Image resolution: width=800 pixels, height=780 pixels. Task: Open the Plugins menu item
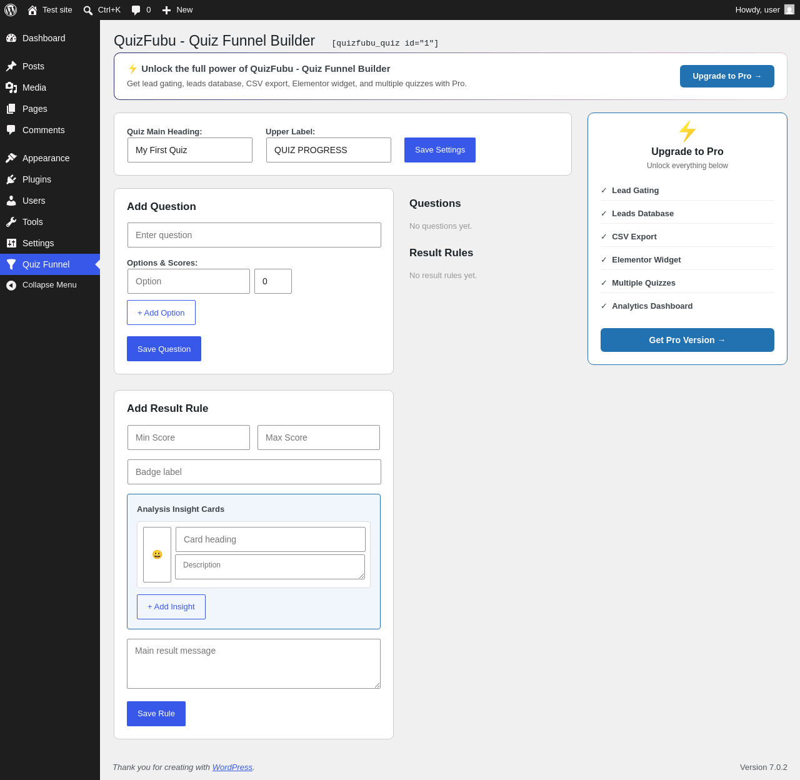click(50, 179)
